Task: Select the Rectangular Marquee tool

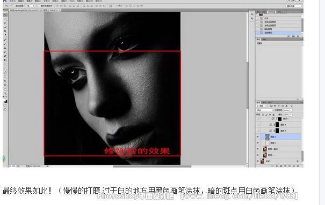Action: 5,19
